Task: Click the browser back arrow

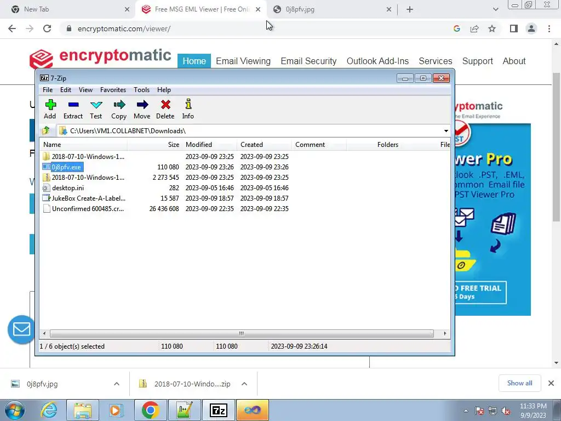Action: [12, 29]
